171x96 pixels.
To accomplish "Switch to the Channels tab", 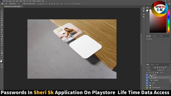I will (x=153, y=65).
